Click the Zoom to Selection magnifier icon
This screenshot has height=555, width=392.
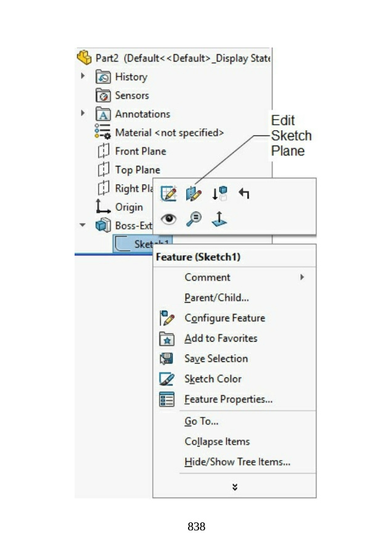(194, 219)
